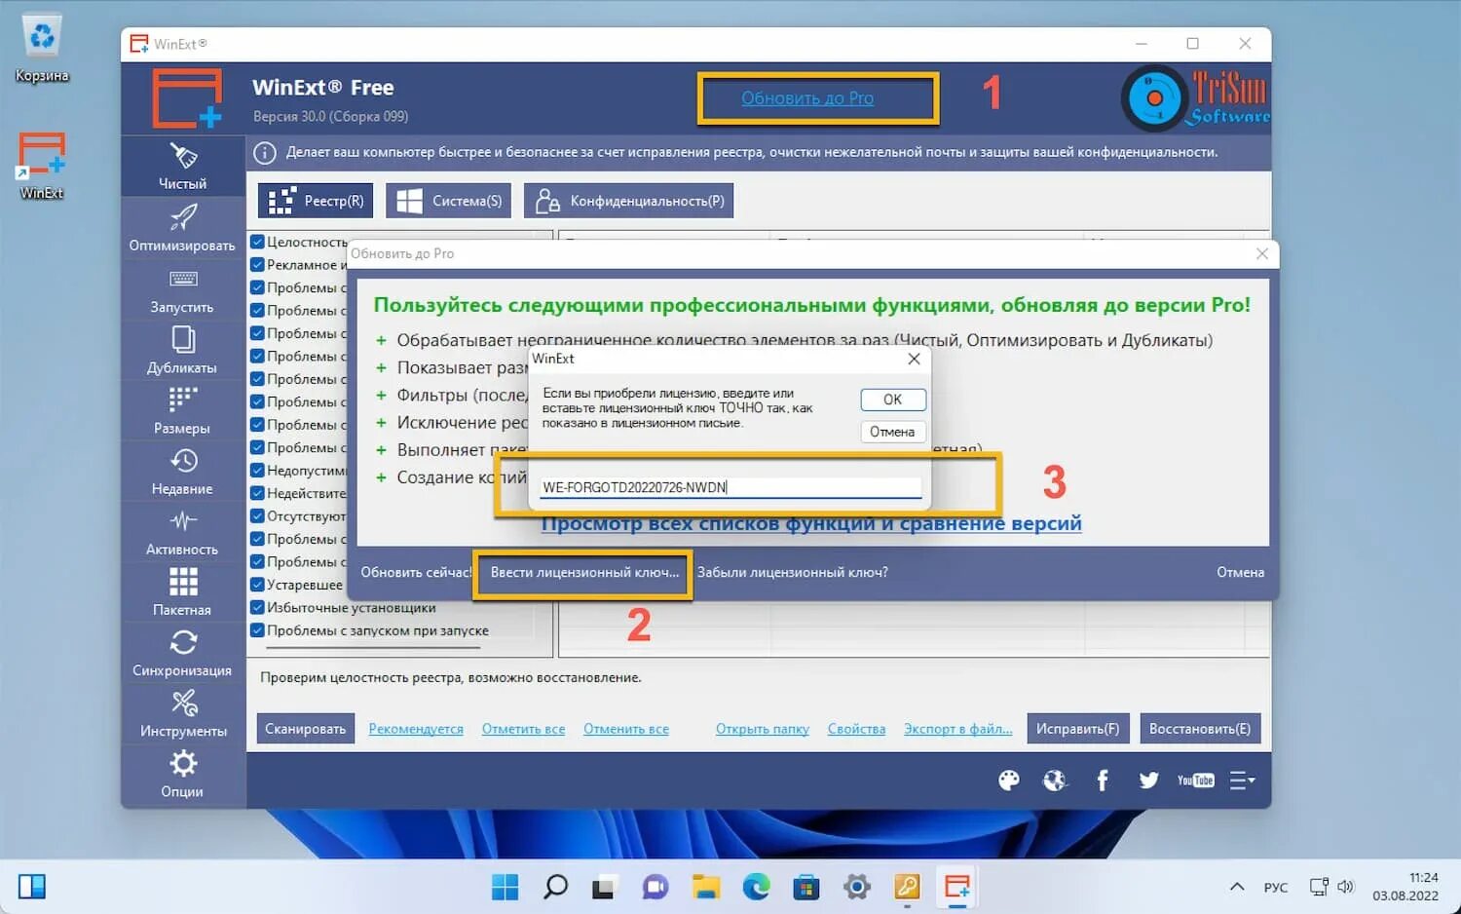Toggle the Устаревшее checkbox

click(257, 585)
